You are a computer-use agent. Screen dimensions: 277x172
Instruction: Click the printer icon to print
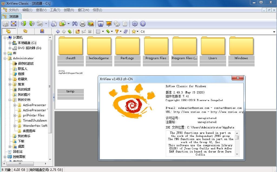83,24
